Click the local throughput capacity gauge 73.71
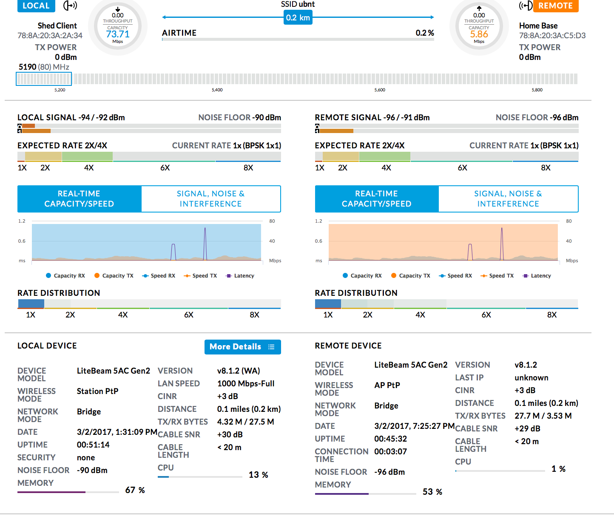 point(118,26)
